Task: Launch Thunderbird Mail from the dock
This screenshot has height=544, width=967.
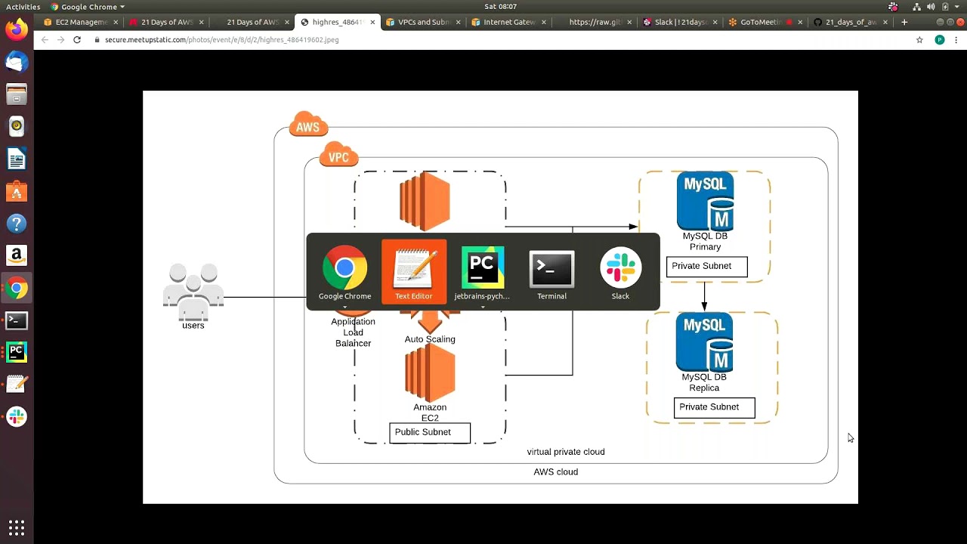Action: (17, 62)
